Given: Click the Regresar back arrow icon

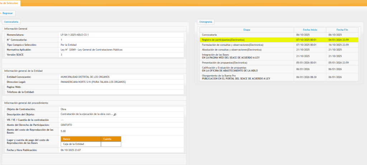Looking at the screenshot, I should (x=1, y=13).
